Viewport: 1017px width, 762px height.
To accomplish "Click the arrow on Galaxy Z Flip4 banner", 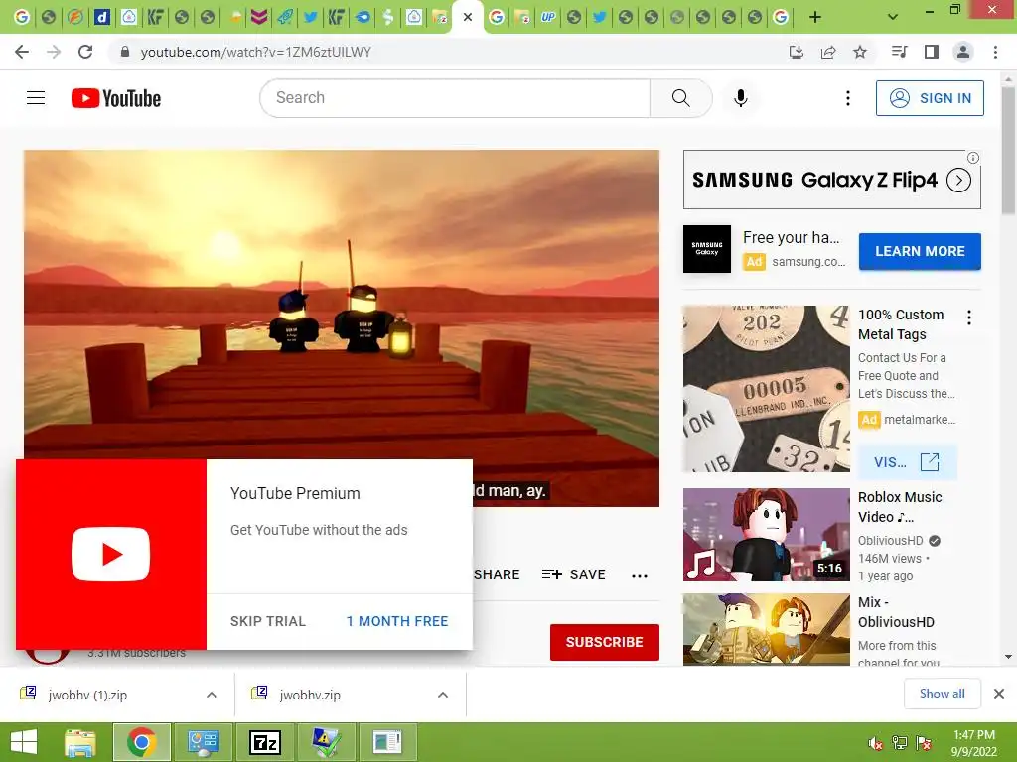I will (x=958, y=181).
